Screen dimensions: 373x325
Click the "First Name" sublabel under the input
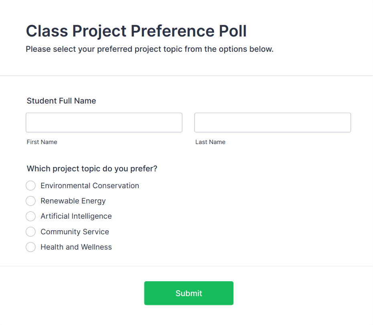tap(42, 142)
